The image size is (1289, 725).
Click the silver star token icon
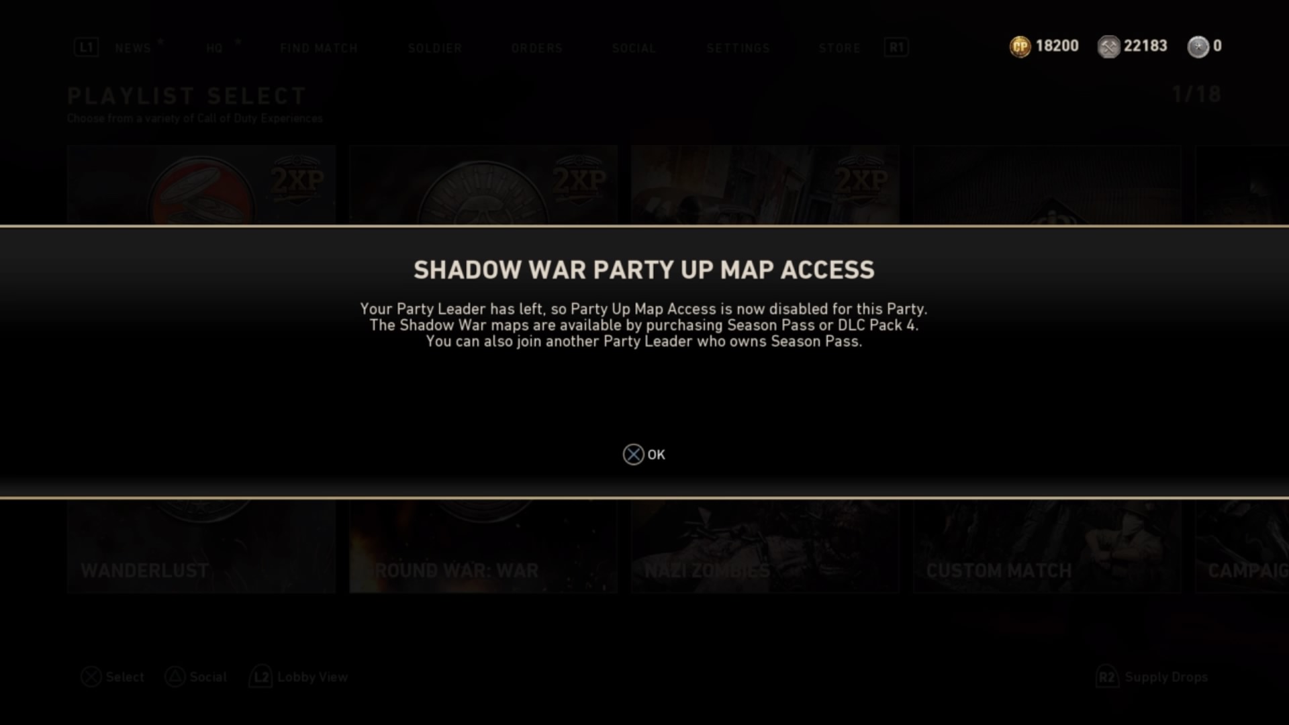tap(1198, 46)
